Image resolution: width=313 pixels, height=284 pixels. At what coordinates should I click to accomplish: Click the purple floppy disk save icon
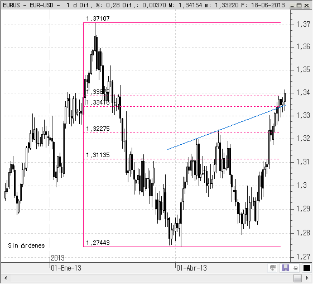coord(286,268)
